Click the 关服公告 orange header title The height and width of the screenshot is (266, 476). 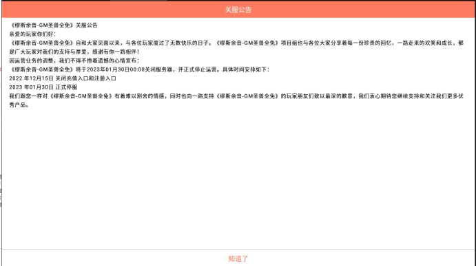coord(238,10)
